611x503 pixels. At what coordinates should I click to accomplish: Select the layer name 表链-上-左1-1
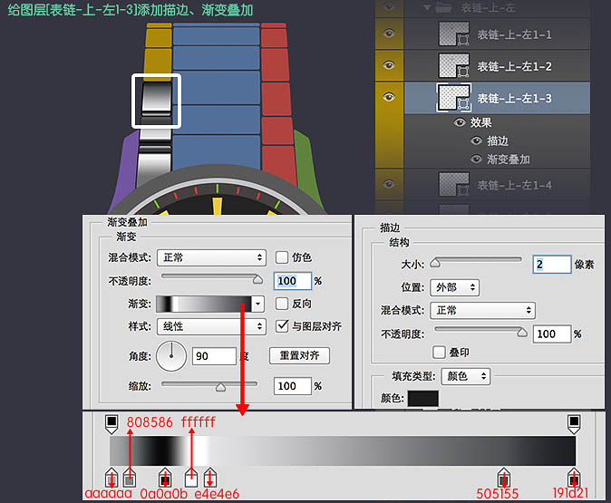coord(514,34)
